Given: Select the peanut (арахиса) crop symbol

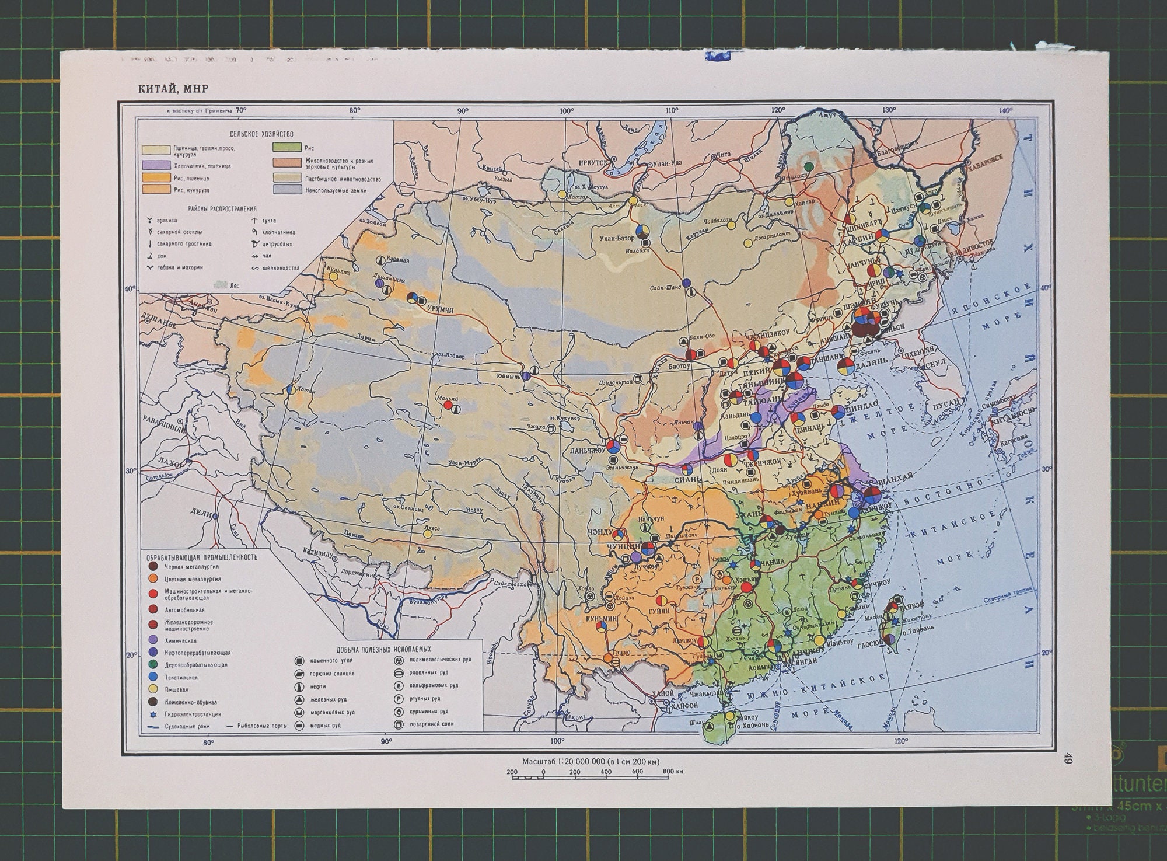Looking at the screenshot, I should tap(151, 221).
